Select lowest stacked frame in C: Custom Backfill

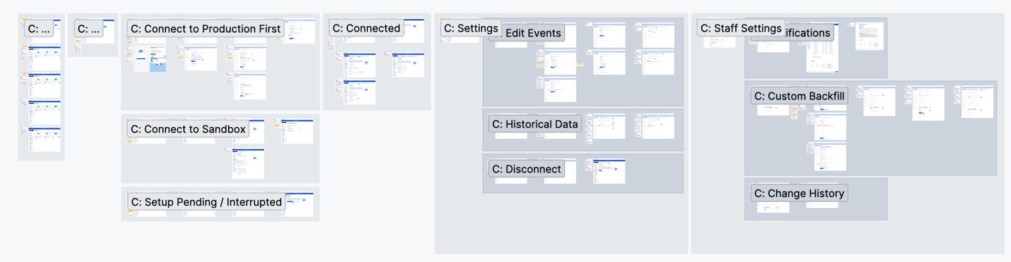pos(830,157)
